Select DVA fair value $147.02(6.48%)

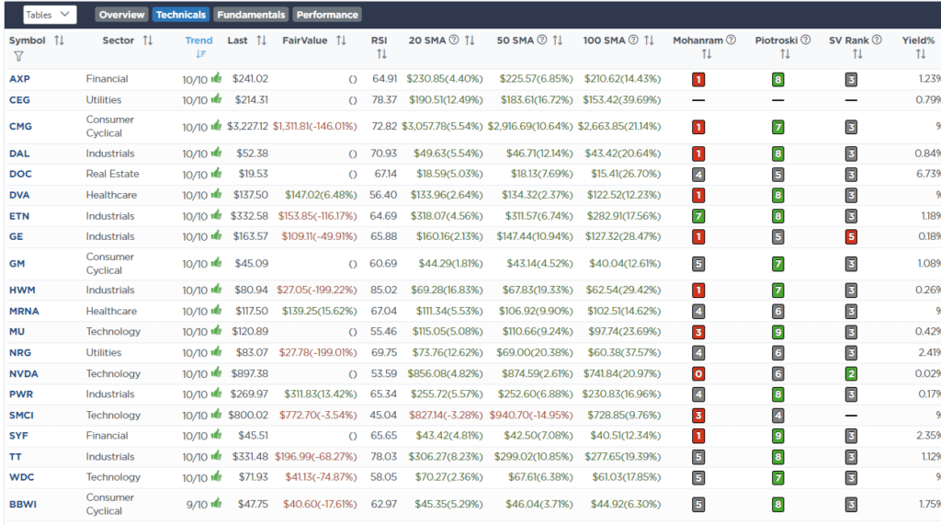click(x=321, y=195)
